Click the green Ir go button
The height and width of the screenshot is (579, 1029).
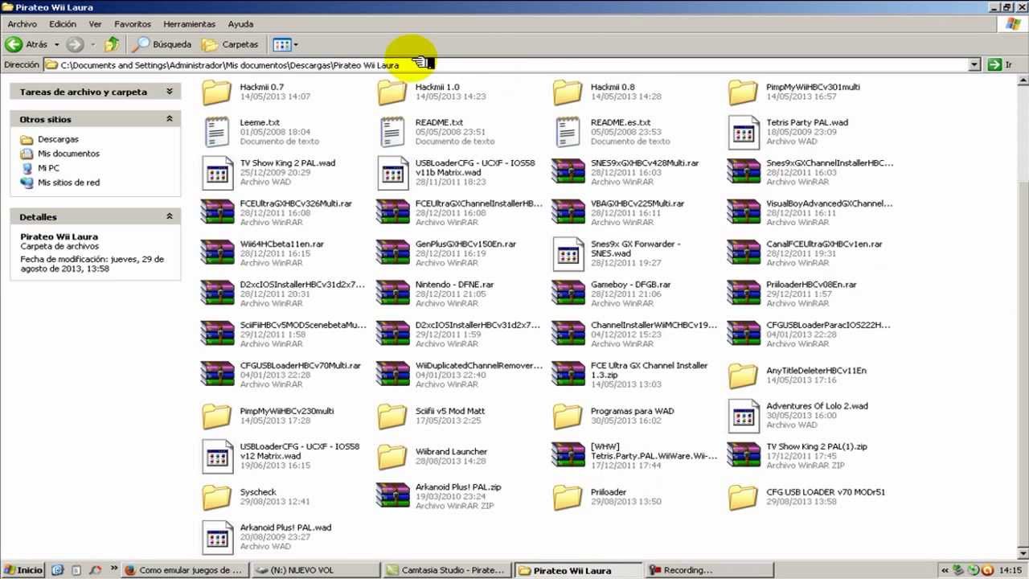click(1000, 64)
